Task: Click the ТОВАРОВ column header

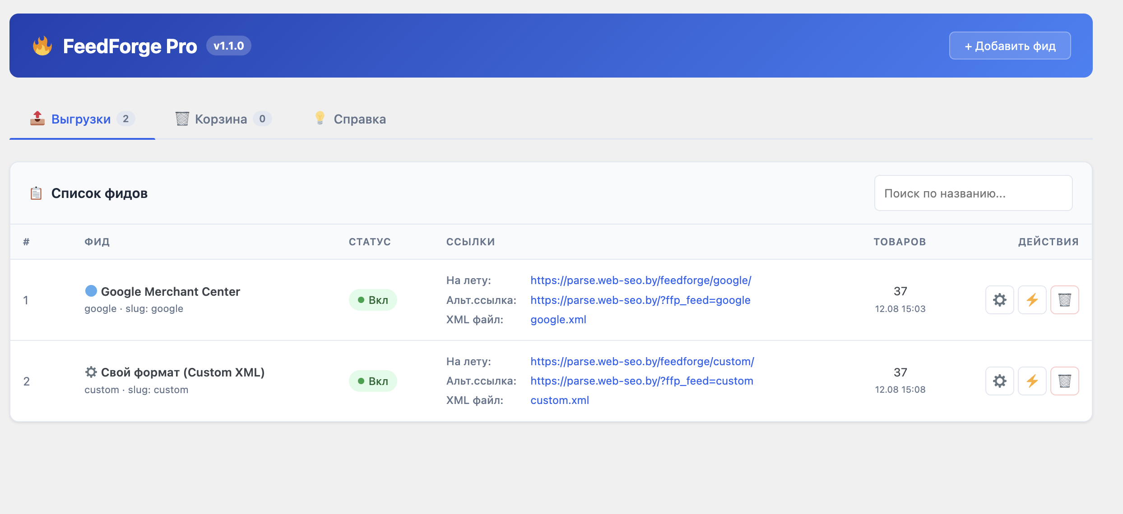Action: point(900,242)
